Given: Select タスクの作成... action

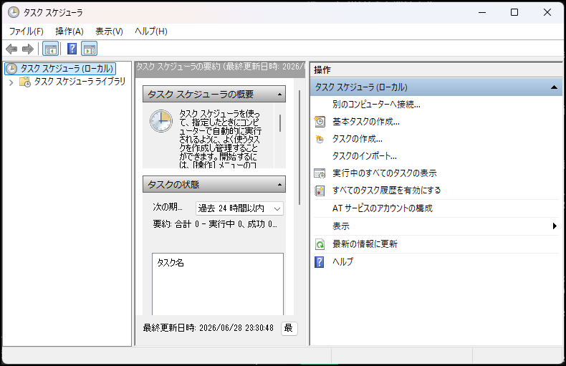Looking at the screenshot, I should click(357, 139).
